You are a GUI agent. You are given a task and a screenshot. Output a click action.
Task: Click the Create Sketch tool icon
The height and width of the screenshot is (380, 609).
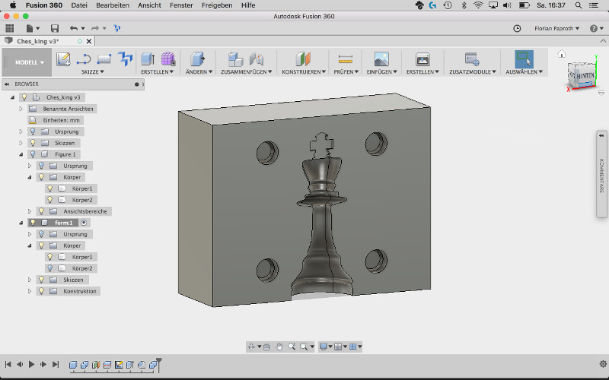pos(63,59)
